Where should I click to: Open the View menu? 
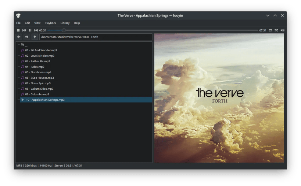click(x=37, y=23)
